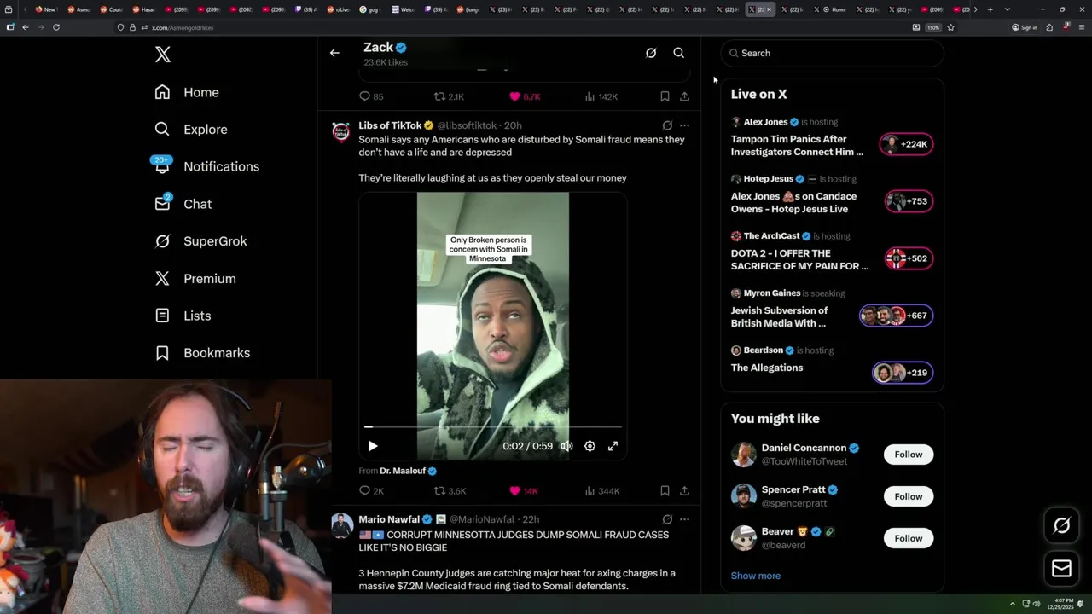The image size is (1092, 614).
Task: Mute the video volume
Action: [566, 446]
